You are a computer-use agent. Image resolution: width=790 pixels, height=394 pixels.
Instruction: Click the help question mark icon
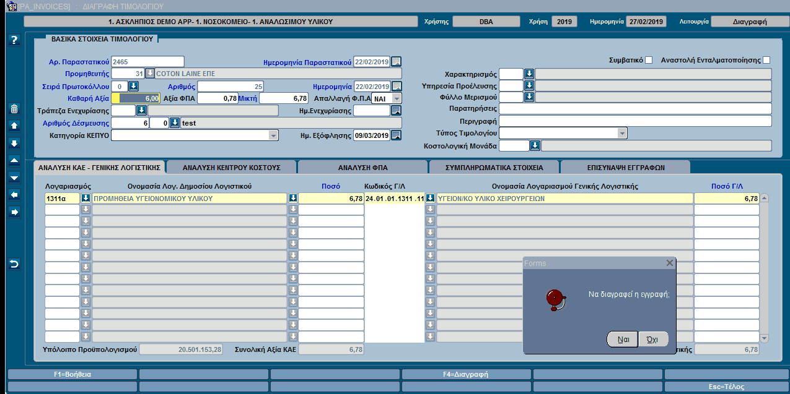pos(15,40)
